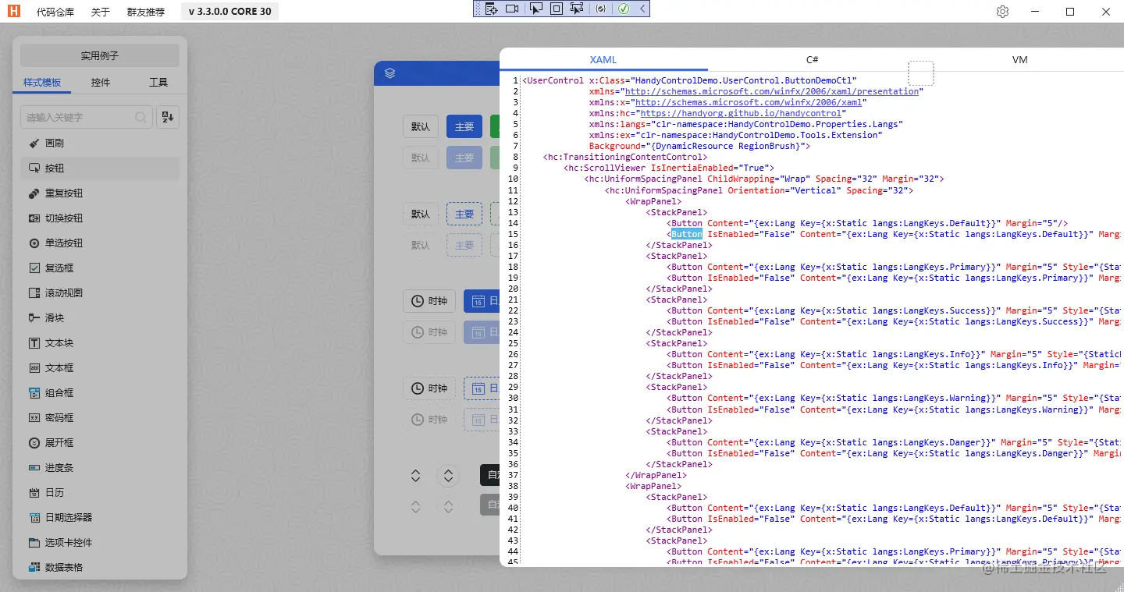Open 数据表格 data grid demo

[100, 568]
